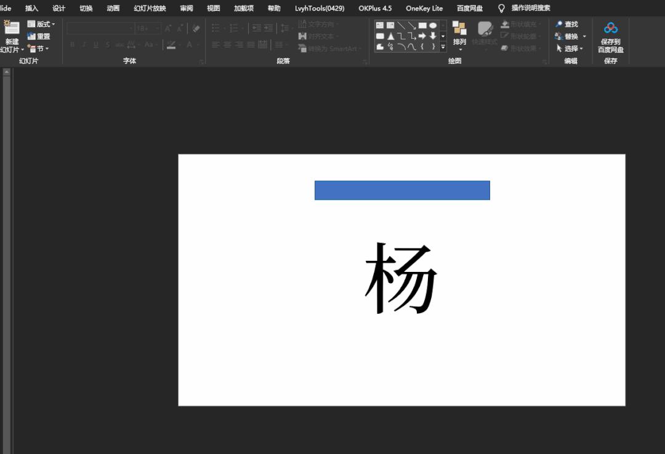This screenshot has width=665, height=454.
Task: Select the rectangle shape in the shapes gallery
Action: 422,25
